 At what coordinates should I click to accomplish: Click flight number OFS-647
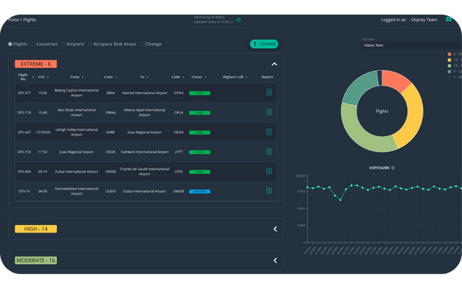[24, 132]
